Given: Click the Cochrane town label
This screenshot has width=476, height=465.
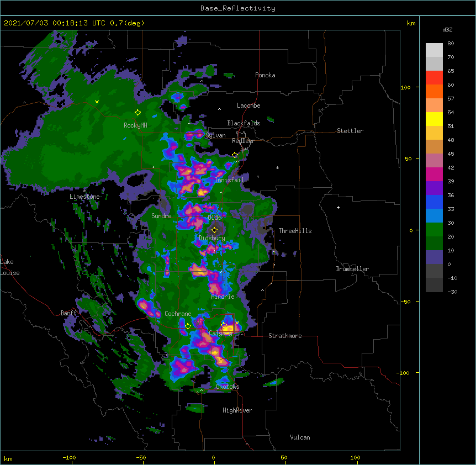Looking at the screenshot, I should (178, 314).
